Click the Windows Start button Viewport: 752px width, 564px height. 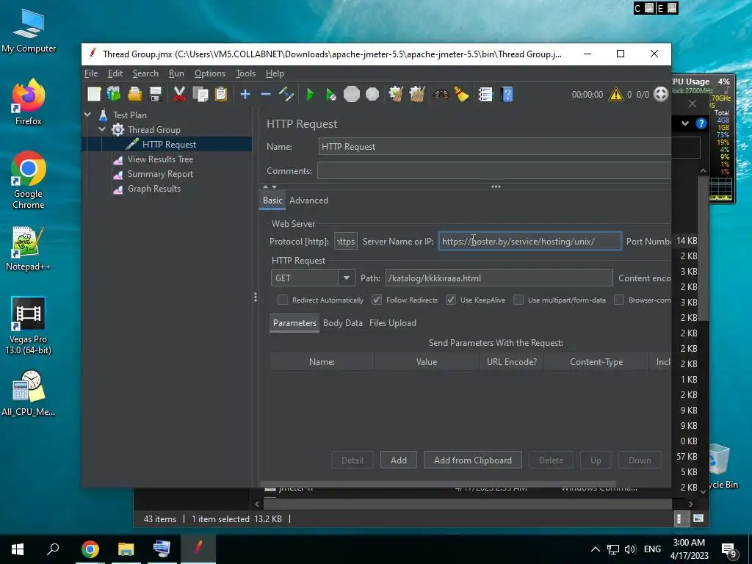[x=18, y=549]
